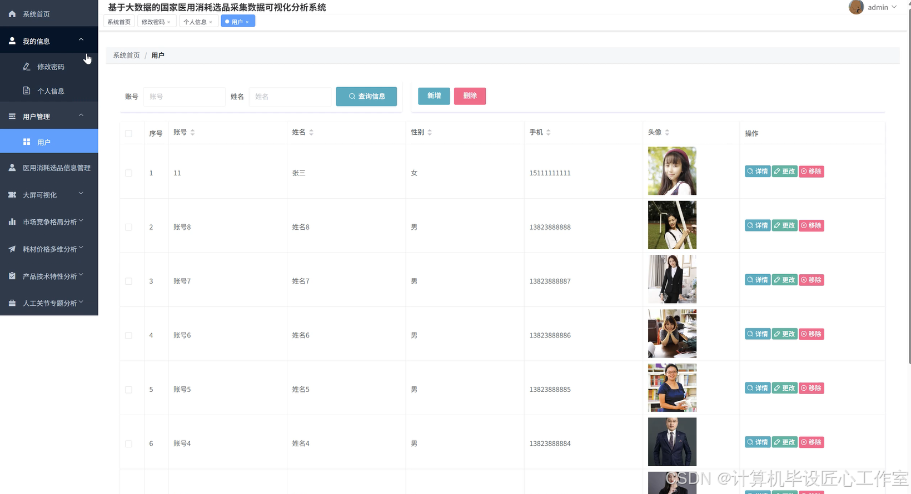The image size is (911, 494).
Task: Sort the table by 手机 column arrows
Action: 549,133
